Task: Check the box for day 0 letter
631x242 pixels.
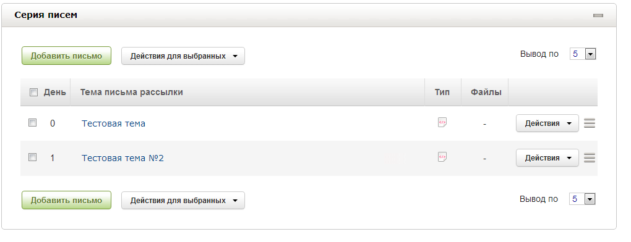Action: coord(33,123)
